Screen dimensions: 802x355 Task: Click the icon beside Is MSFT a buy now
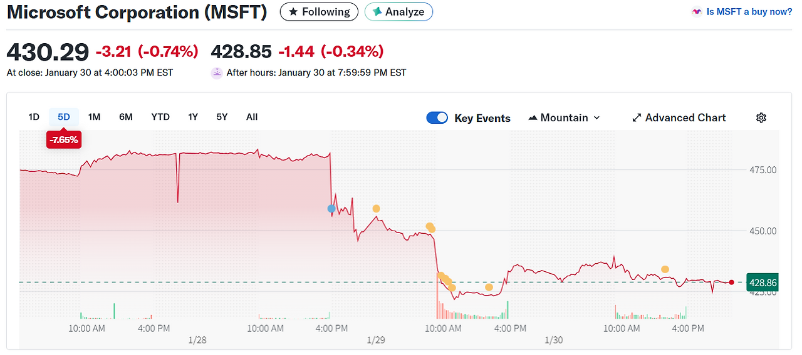pos(696,12)
